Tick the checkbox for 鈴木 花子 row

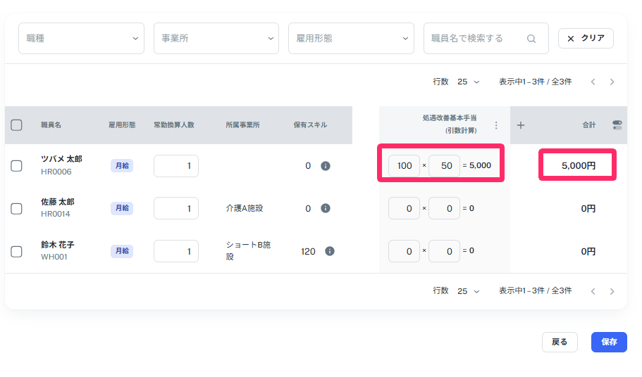point(17,251)
